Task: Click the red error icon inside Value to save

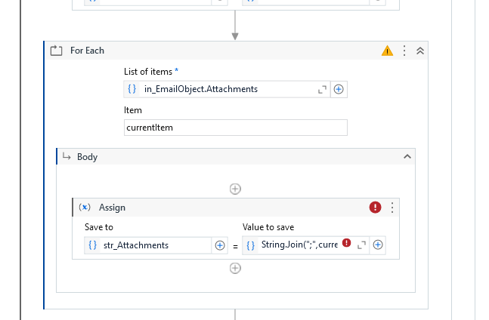Action: click(x=346, y=243)
